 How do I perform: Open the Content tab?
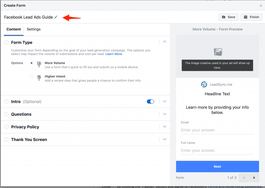(x=14, y=29)
